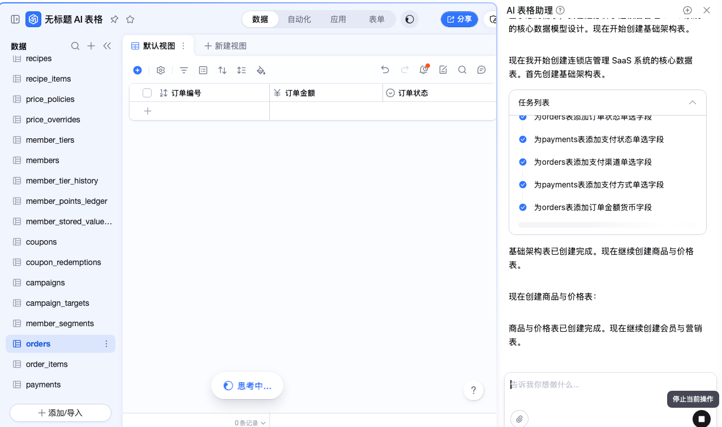Click the filter icon in the table toolbar
Viewport: 722px width, 427px height.
click(x=184, y=70)
